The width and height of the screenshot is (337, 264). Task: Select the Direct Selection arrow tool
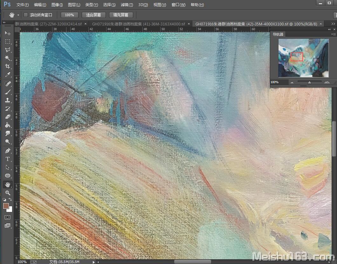8,167
